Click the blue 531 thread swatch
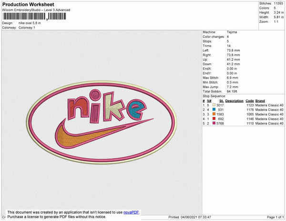Image resolution: width=286 pixels, height=221 pixels. pos(214,110)
